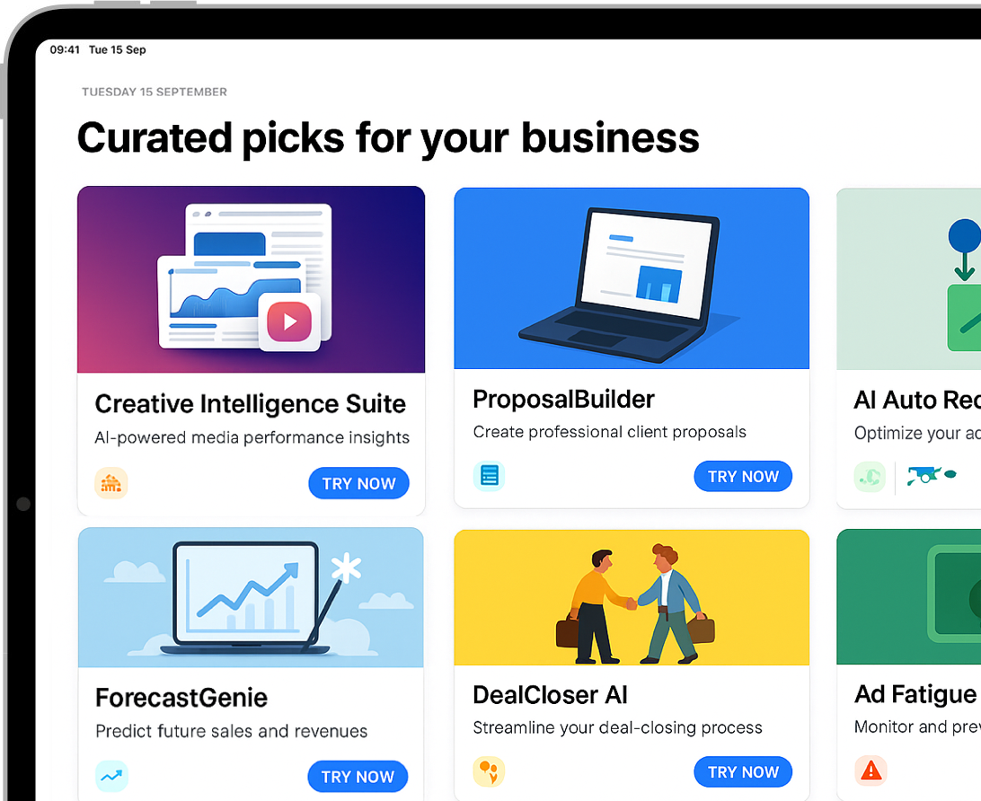Click the handshake illustration on DealCloser AI
981x801 pixels.
pyautogui.click(x=632, y=597)
